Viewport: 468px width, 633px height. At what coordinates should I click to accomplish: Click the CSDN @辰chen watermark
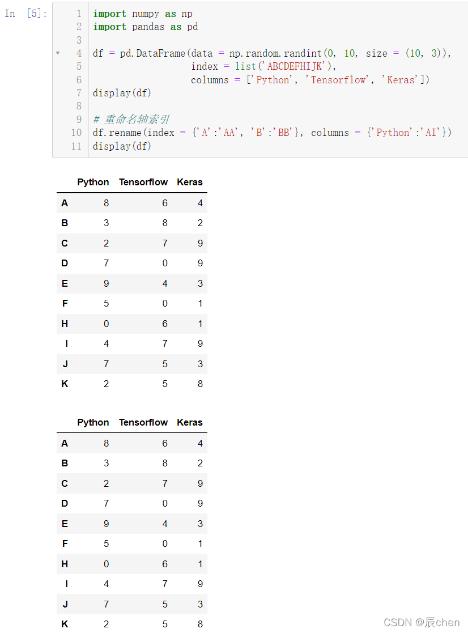click(x=422, y=622)
